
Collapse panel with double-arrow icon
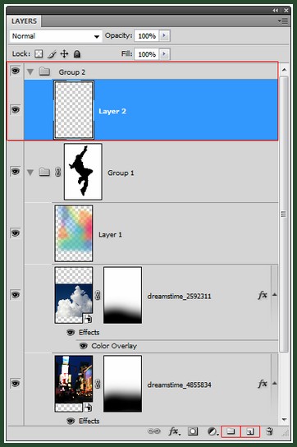275,11
